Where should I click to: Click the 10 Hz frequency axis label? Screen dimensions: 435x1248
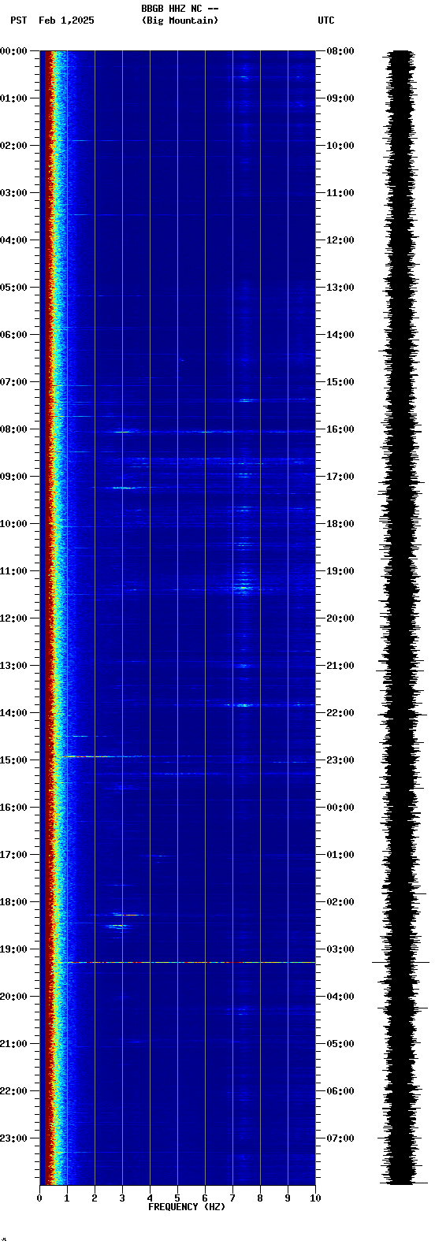315,1198
